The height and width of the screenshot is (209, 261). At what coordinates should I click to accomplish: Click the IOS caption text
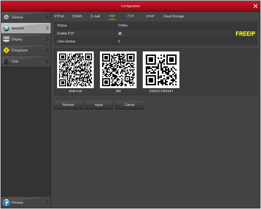point(118,91)
